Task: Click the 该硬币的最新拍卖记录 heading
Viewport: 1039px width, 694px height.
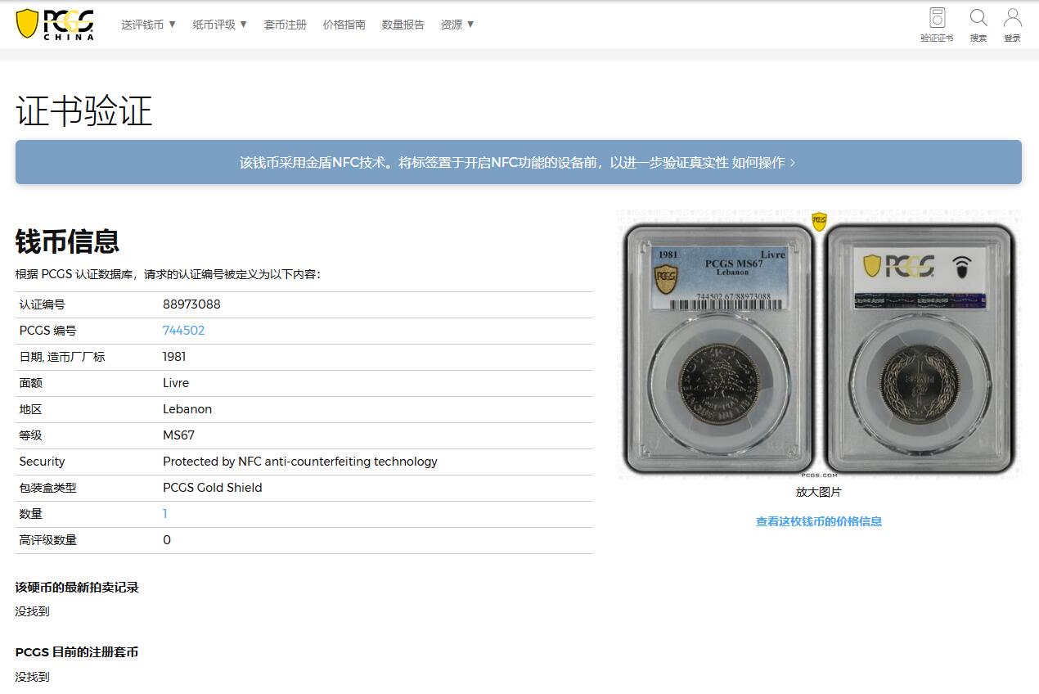Action: (77, 588)
